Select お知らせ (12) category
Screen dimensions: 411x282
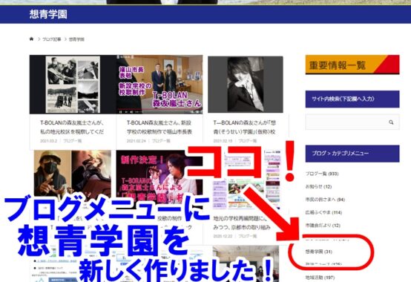[318, 186]
